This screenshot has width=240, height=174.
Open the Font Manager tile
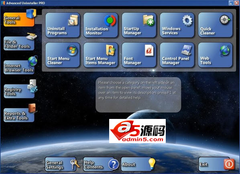click(x=139, y=55)
